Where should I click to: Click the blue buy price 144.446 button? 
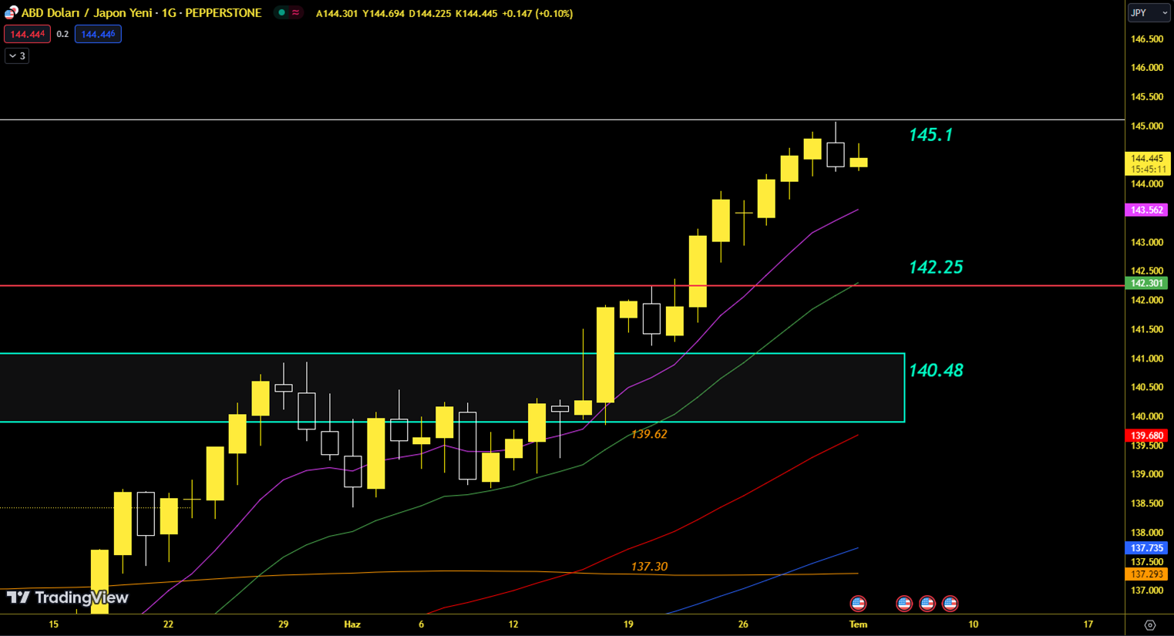98,34
